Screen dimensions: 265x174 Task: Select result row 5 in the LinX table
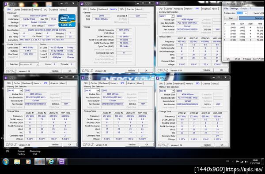244,40
